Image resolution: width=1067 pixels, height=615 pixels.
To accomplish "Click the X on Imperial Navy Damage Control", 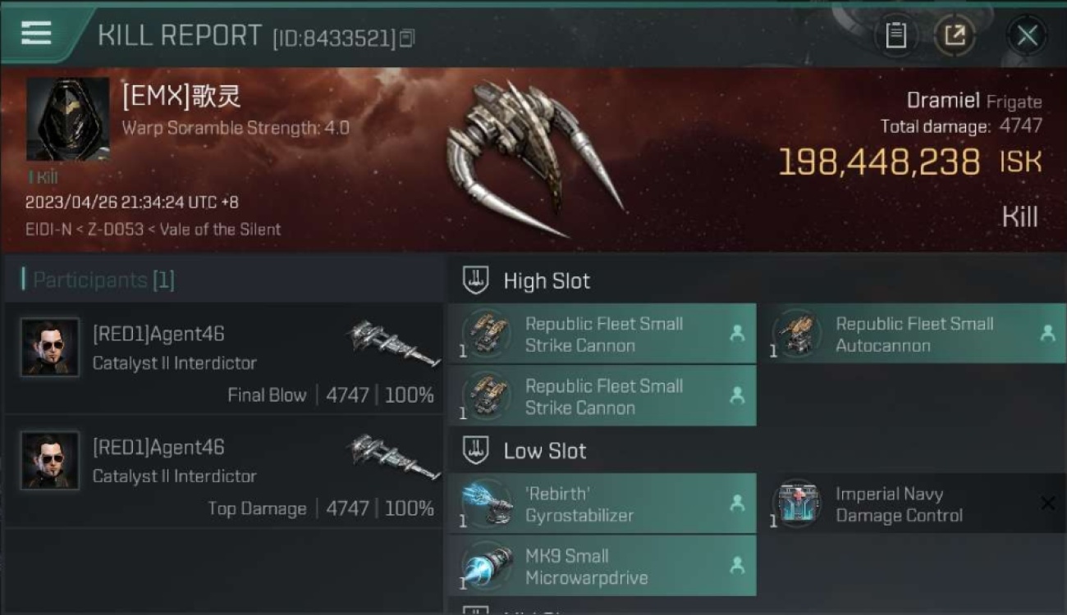I will point(1047,503).
